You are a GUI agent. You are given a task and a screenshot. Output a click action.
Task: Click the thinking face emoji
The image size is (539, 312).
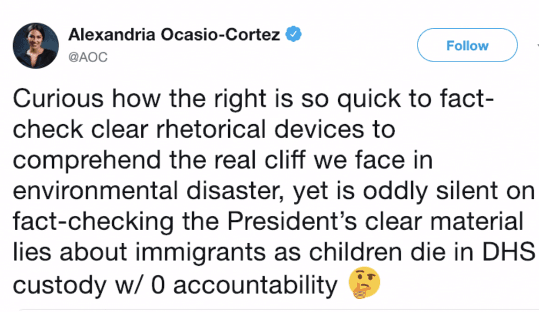click(x=365, y=285)
